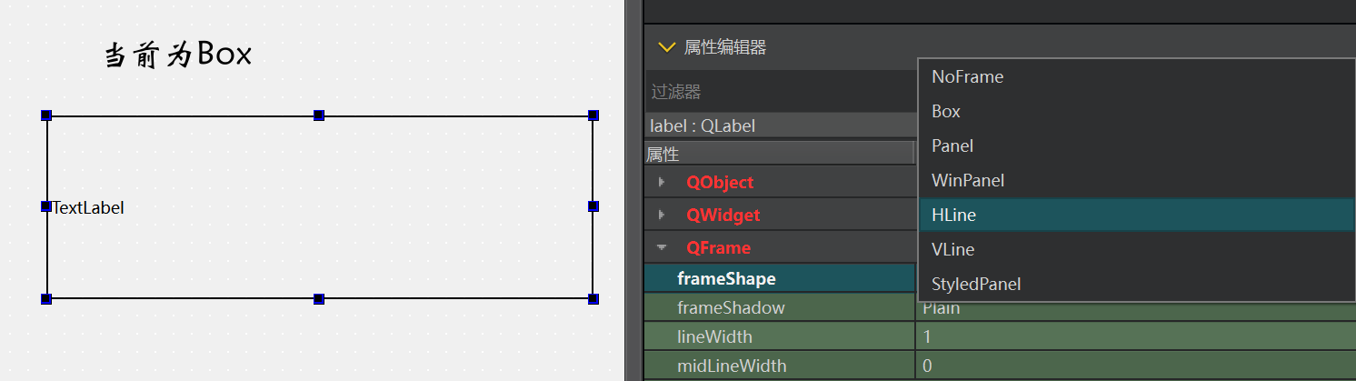1356x381 pixels.
Task: Choose Box in the dropdown list
Action: tap(946, 112)
